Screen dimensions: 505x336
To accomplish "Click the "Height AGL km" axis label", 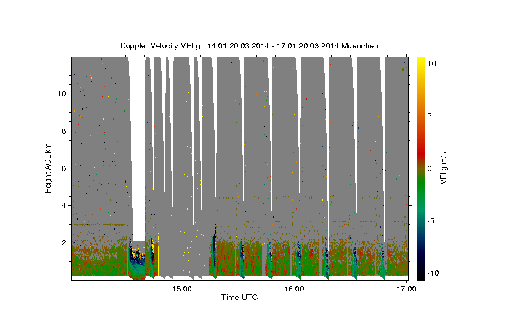I will click(48, 168).
